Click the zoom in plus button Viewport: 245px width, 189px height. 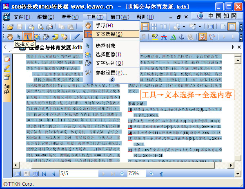point(151,174)
